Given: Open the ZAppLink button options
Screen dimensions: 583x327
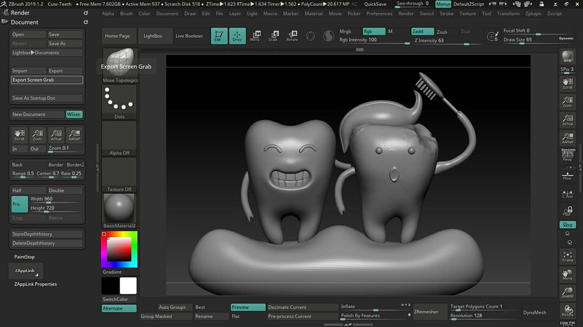Looking at the screenshot, I should click(x=26, y=271).
